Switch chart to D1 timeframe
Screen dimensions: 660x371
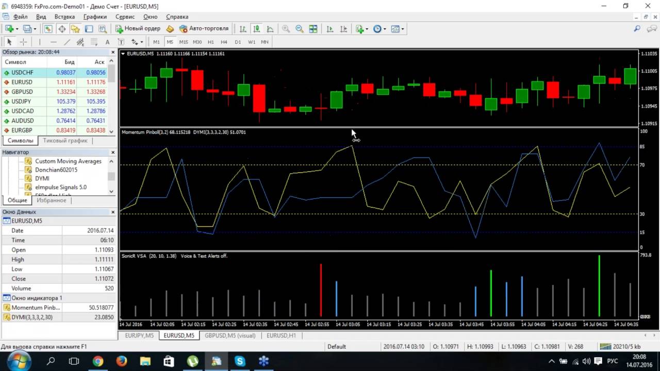[x=238, y=42]
